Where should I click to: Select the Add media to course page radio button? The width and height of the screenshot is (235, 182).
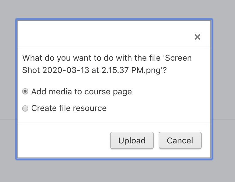point(25,91)
